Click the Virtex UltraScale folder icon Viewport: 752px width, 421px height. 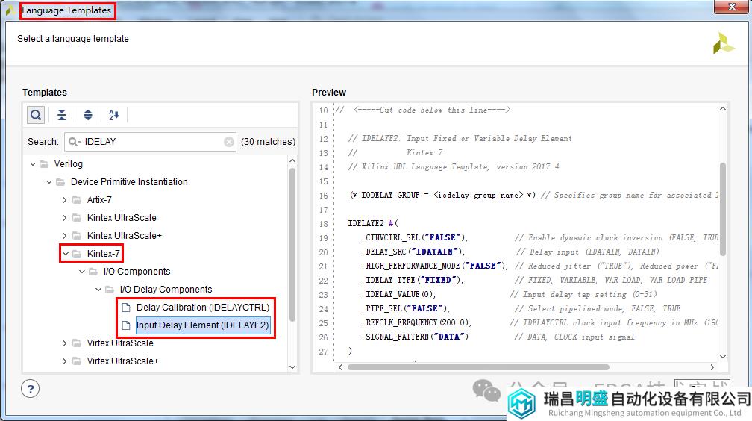(77, 343)
